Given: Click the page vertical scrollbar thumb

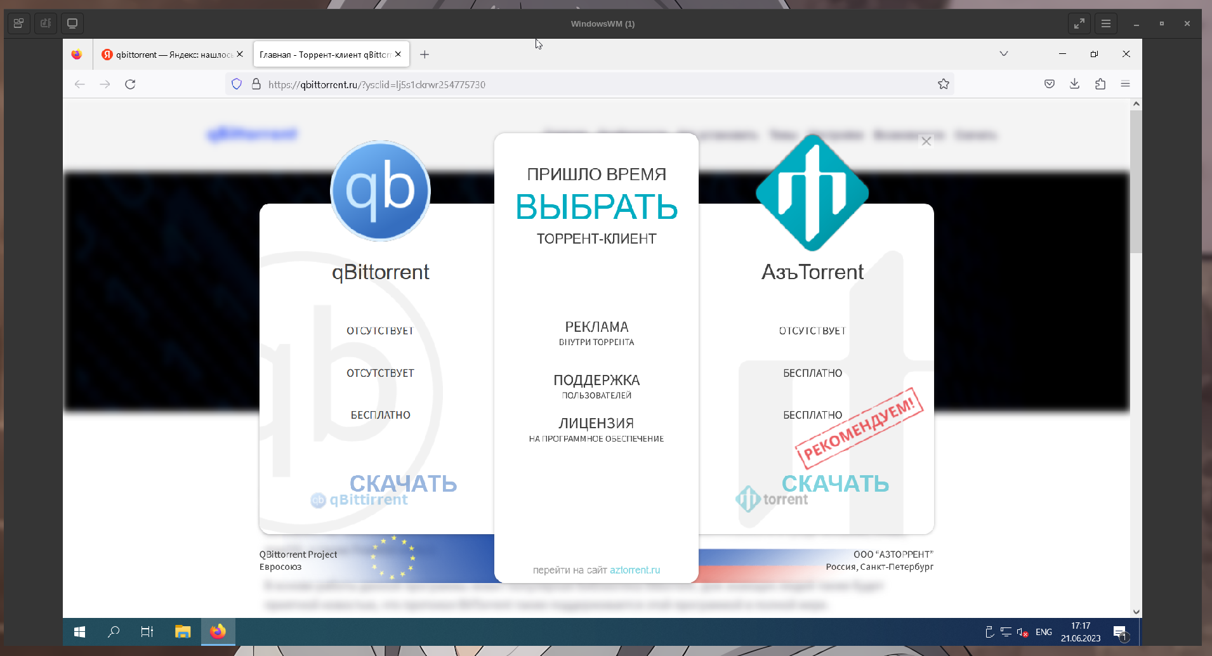Looking at the screenshot, I should pyautogui.click(x=1136, y=181).
